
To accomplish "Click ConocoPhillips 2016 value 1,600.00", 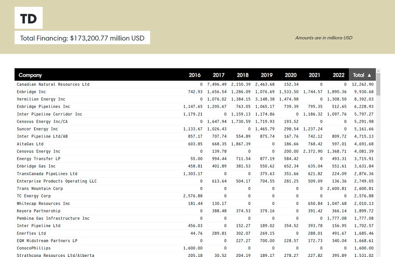I will 193,248.
